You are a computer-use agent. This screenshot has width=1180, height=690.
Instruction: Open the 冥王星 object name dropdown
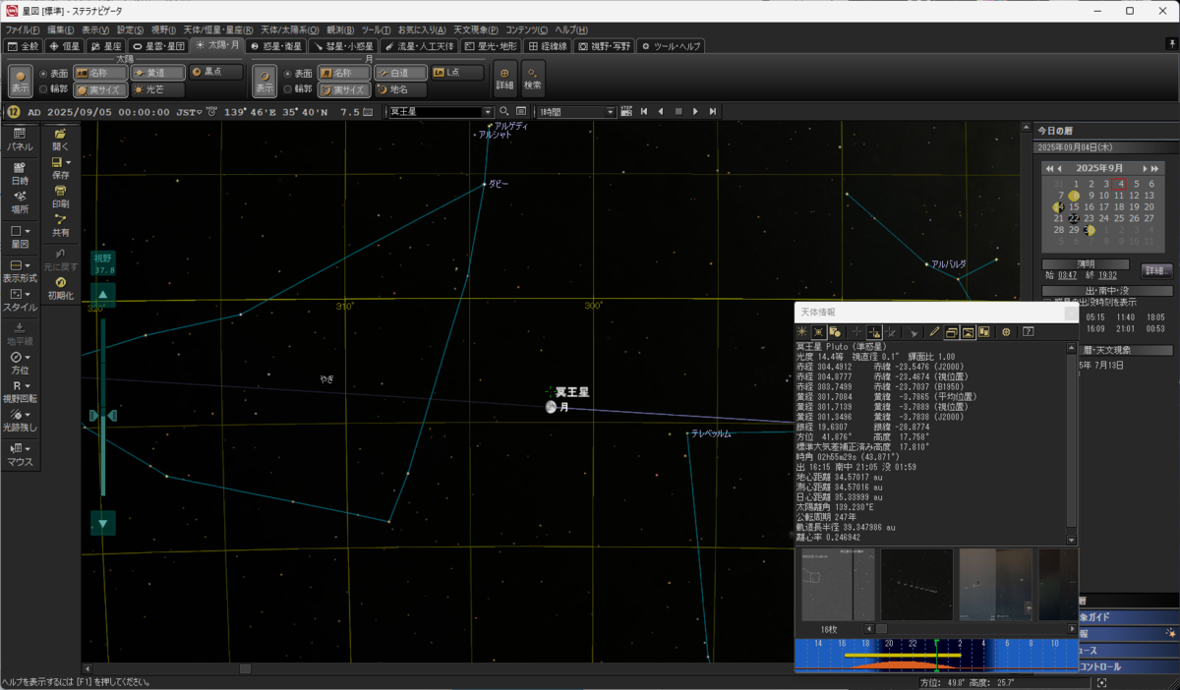coord(488,112)
